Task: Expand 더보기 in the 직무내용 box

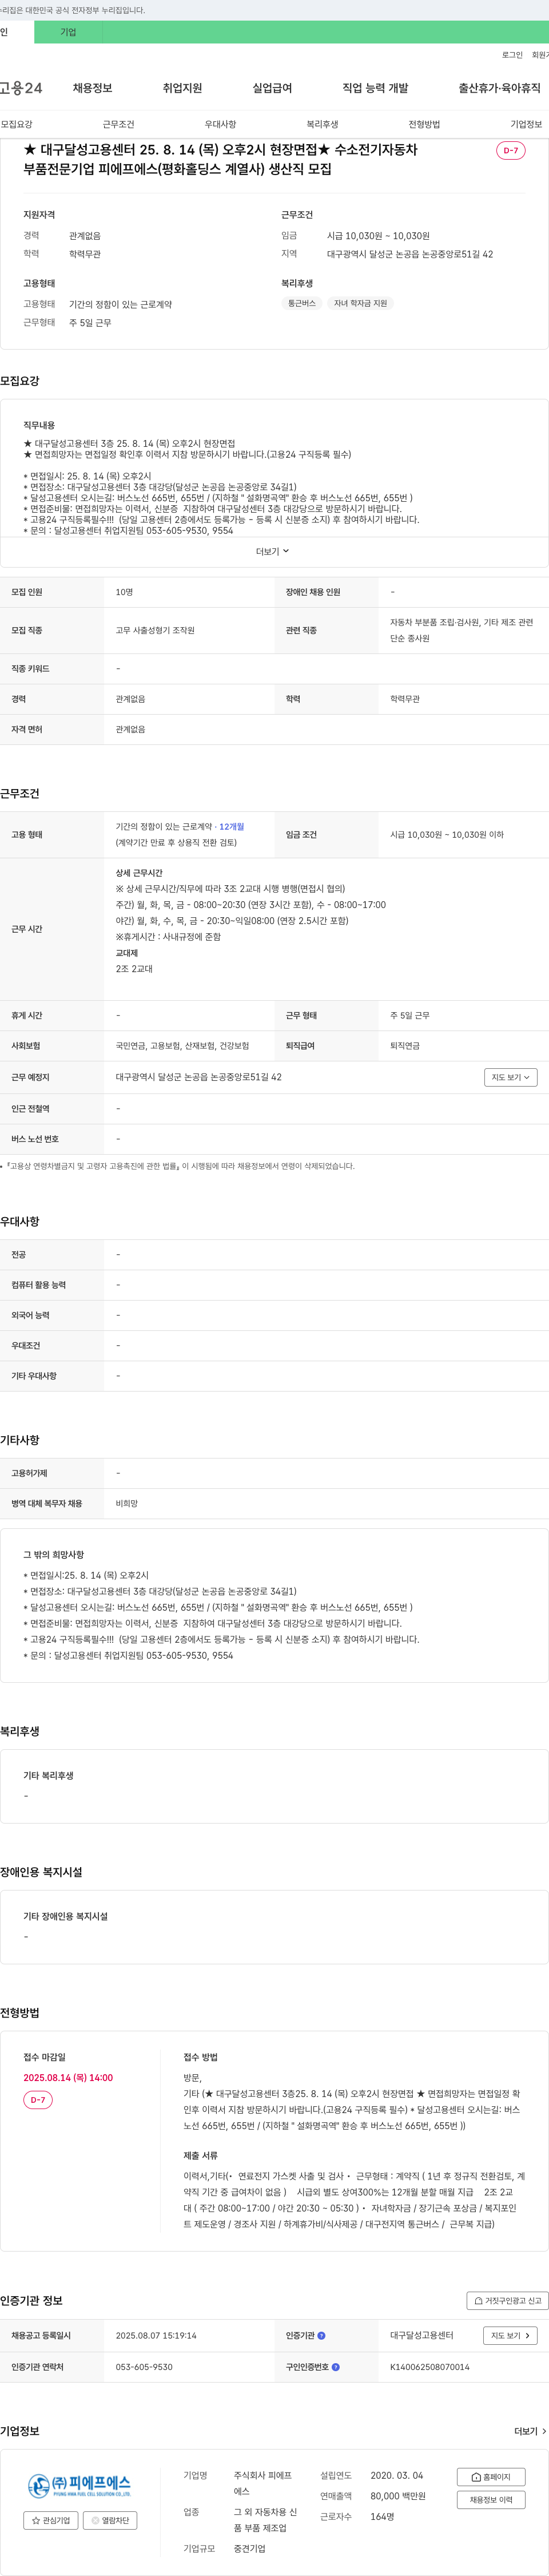Action: 272,551
